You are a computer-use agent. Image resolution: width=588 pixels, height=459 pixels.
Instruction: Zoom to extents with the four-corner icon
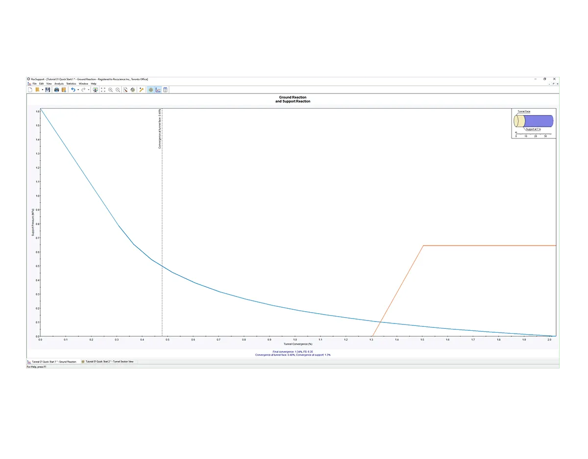tap(103, 90)
